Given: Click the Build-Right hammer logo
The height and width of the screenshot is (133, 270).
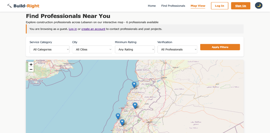Looking at the screenshot, I should (9, 6).
